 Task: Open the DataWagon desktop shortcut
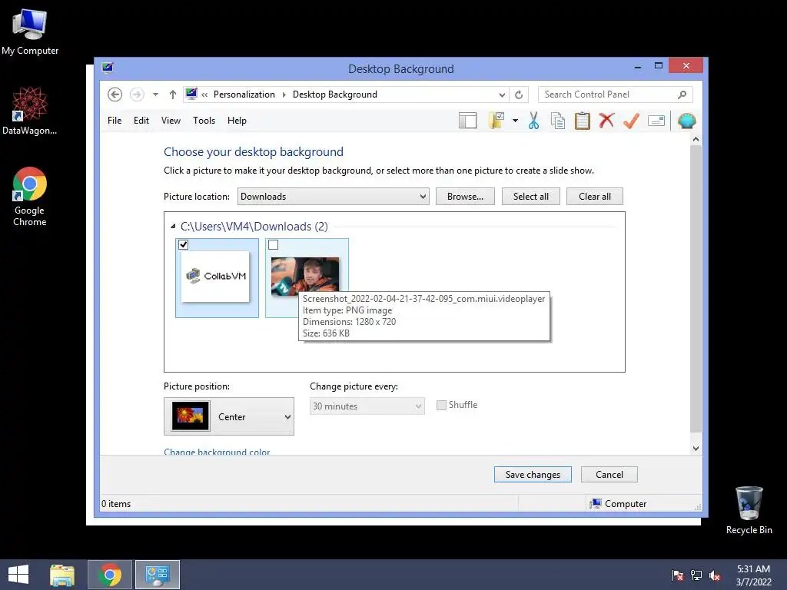[30, 111]
